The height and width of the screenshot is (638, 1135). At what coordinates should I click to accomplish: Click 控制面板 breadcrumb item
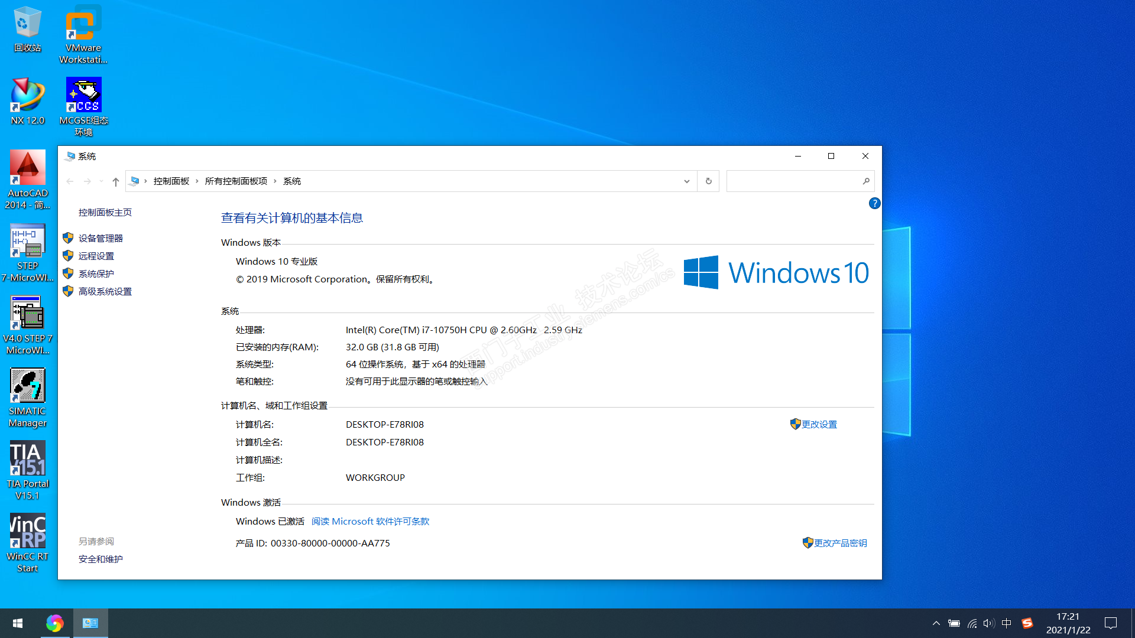(x=171, y=181)
